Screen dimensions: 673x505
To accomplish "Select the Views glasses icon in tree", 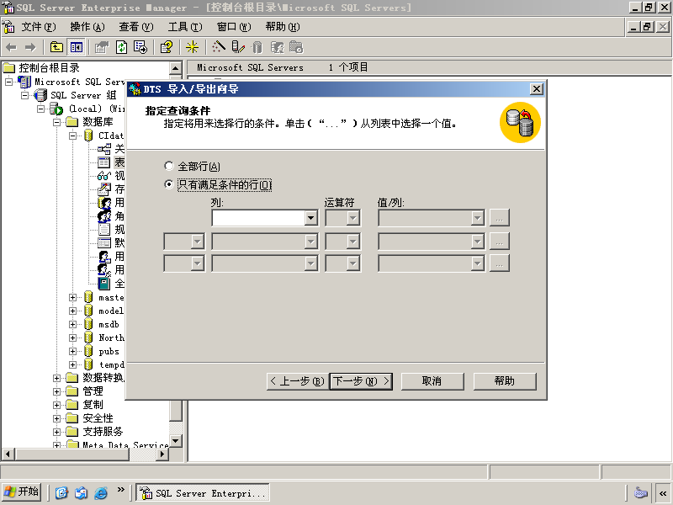I will pos(103,176).
